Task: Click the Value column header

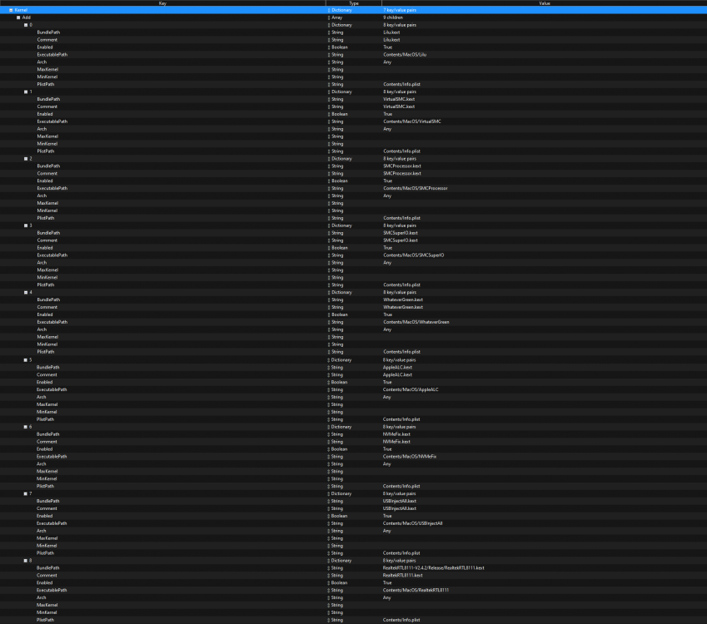Action: 545,3
